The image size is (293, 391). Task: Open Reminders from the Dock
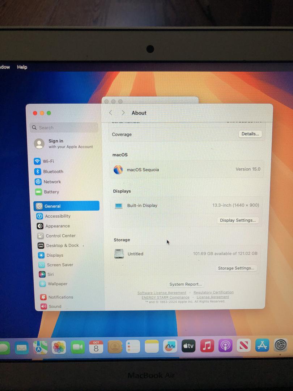(x=133, y=346)
